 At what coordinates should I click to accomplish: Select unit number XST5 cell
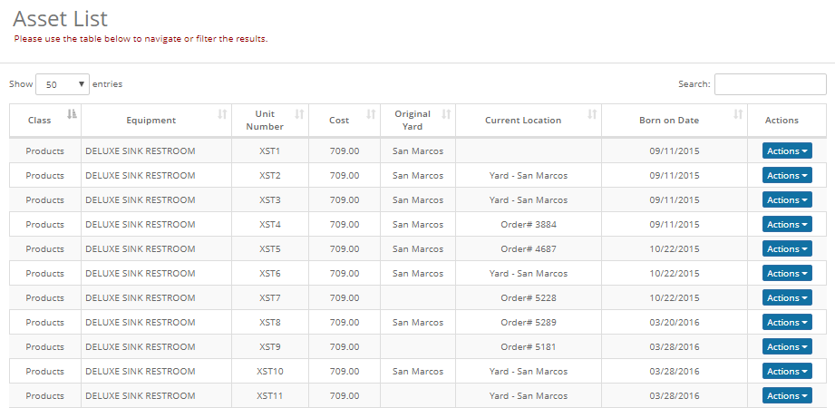pyautogui.click(x=270, y=248)
